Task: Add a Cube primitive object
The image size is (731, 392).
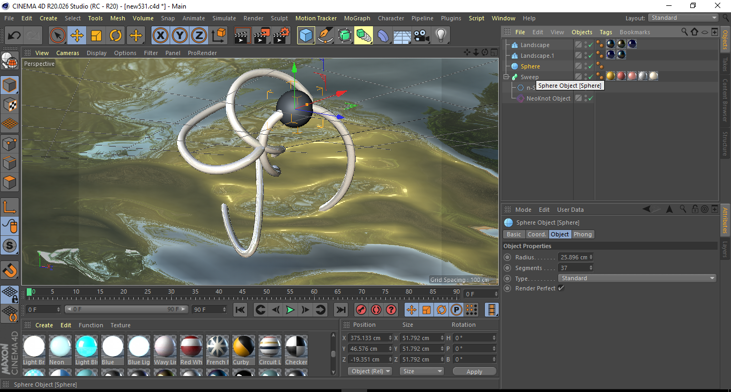Action: 306,36
